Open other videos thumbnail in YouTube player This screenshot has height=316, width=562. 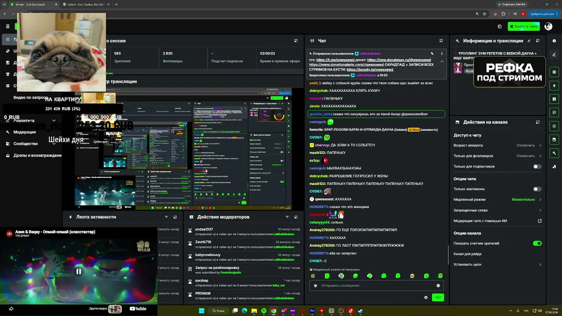[x=115, y=309]
